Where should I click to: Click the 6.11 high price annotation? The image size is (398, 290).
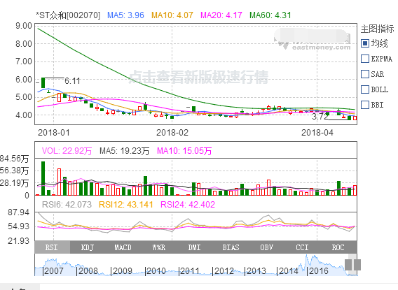point(72,81)
